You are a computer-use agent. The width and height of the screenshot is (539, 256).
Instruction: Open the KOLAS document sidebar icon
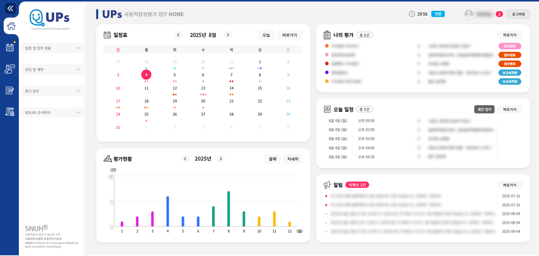coord(10,112)
